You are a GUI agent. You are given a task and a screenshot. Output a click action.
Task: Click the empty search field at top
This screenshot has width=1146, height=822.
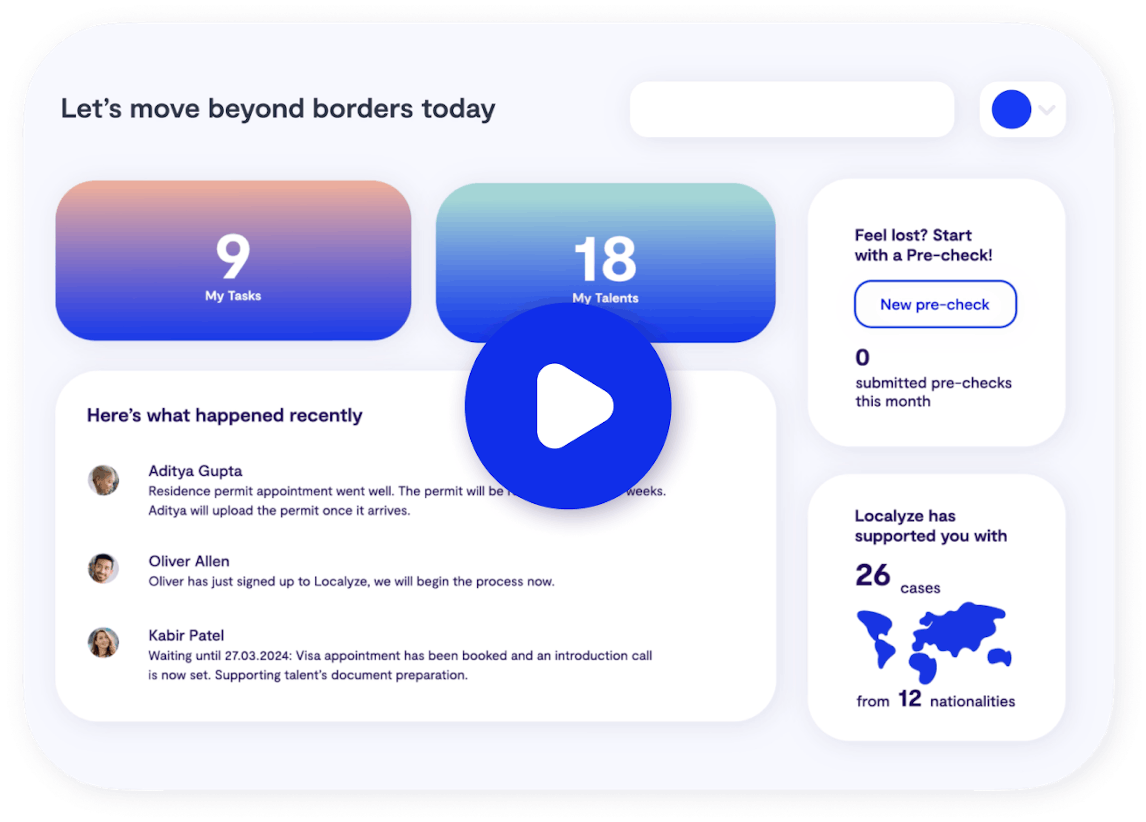click(x=792, y=109)
